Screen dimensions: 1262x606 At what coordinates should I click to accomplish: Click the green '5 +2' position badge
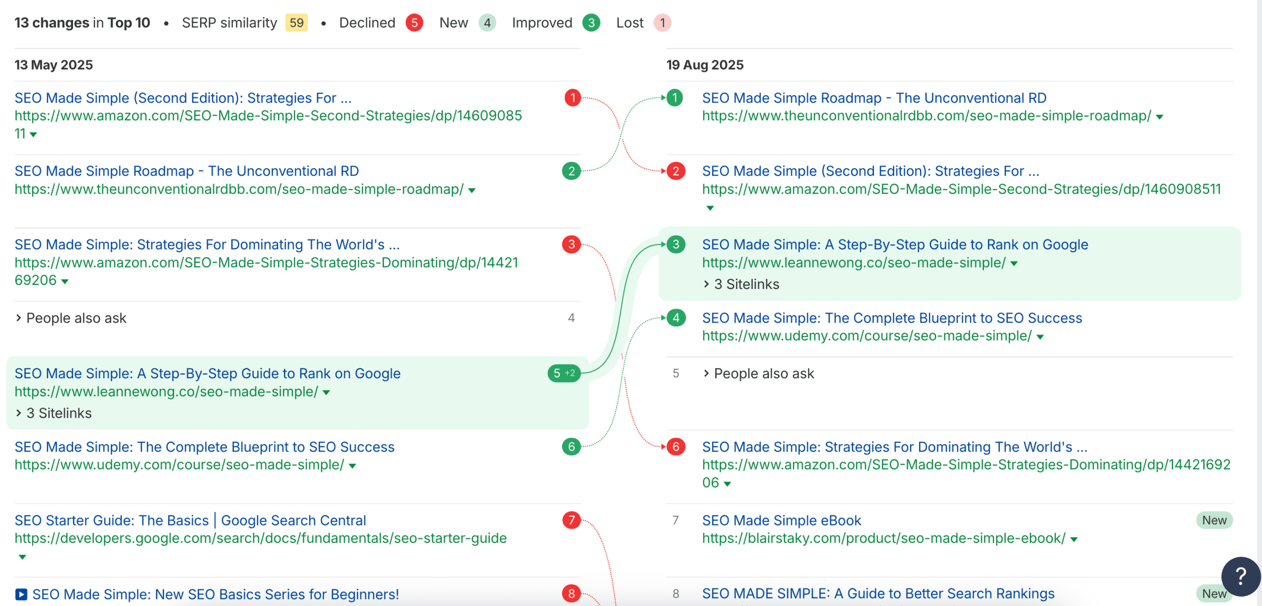[x=564, y=373]
